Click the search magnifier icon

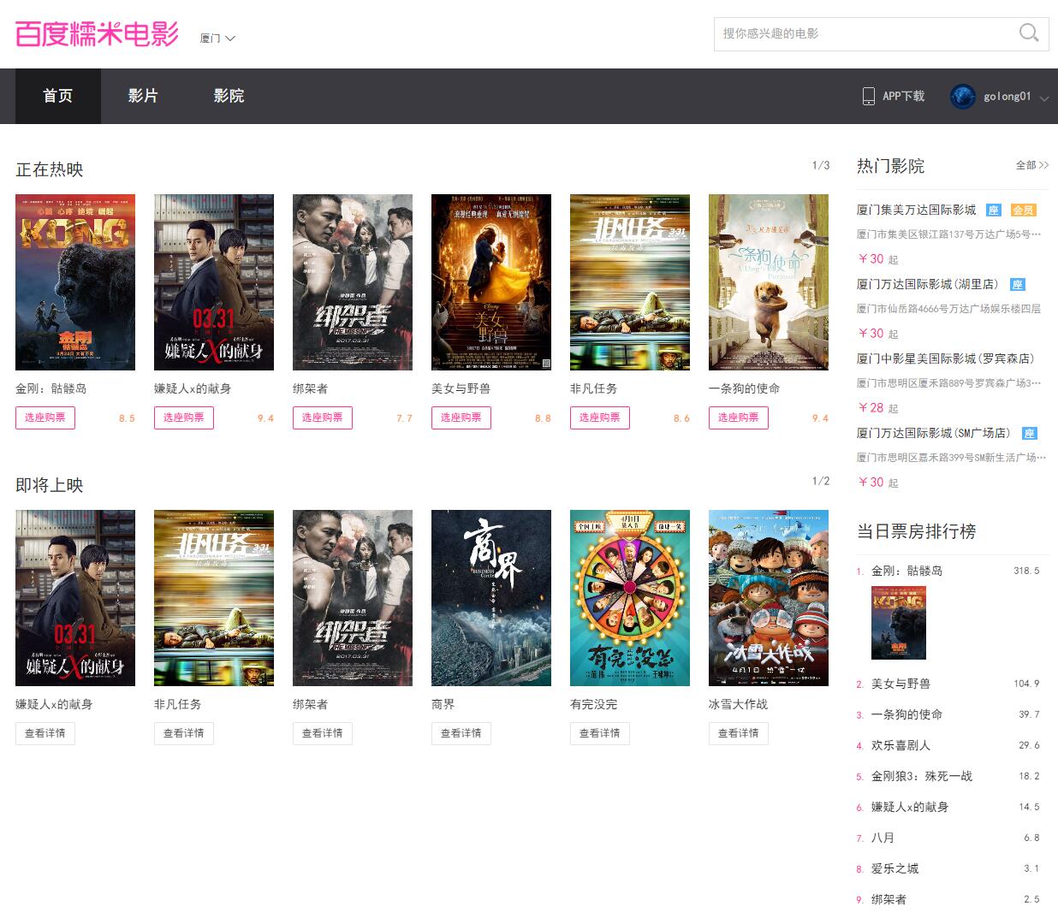1029,33
